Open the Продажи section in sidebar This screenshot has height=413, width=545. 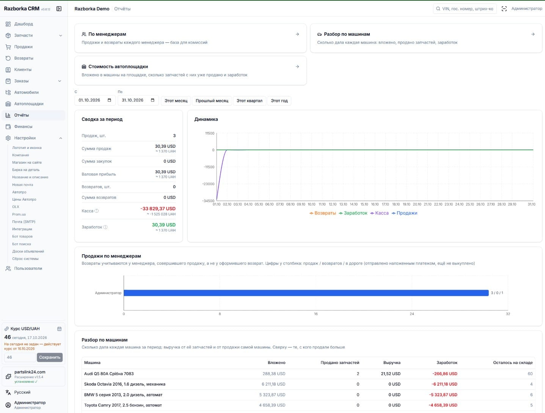tap(33, 47)
